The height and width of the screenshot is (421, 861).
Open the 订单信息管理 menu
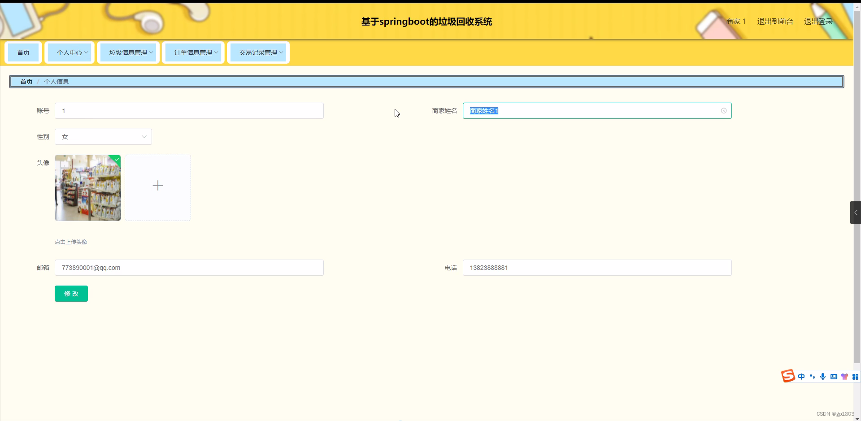[x=193, y=52]
